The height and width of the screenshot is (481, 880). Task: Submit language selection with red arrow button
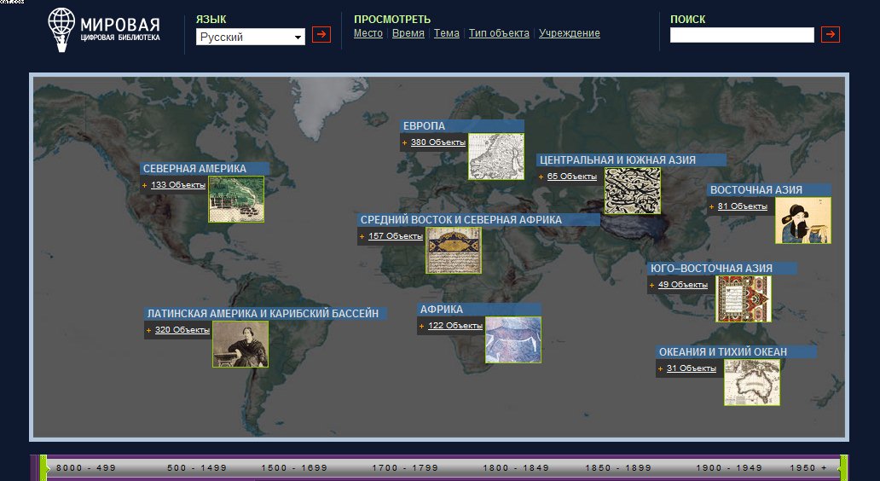click(321, 35)
